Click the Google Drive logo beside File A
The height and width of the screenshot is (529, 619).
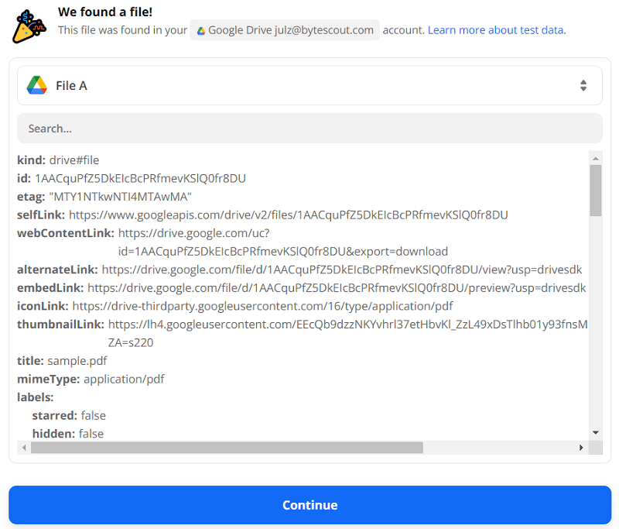tap(37, 85)
